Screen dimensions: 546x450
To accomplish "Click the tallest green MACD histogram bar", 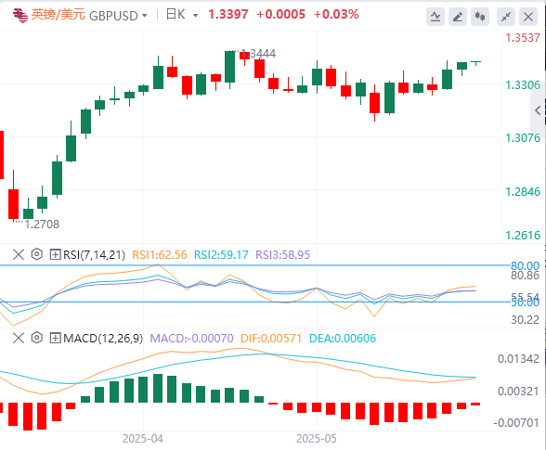I will point(158,389).
